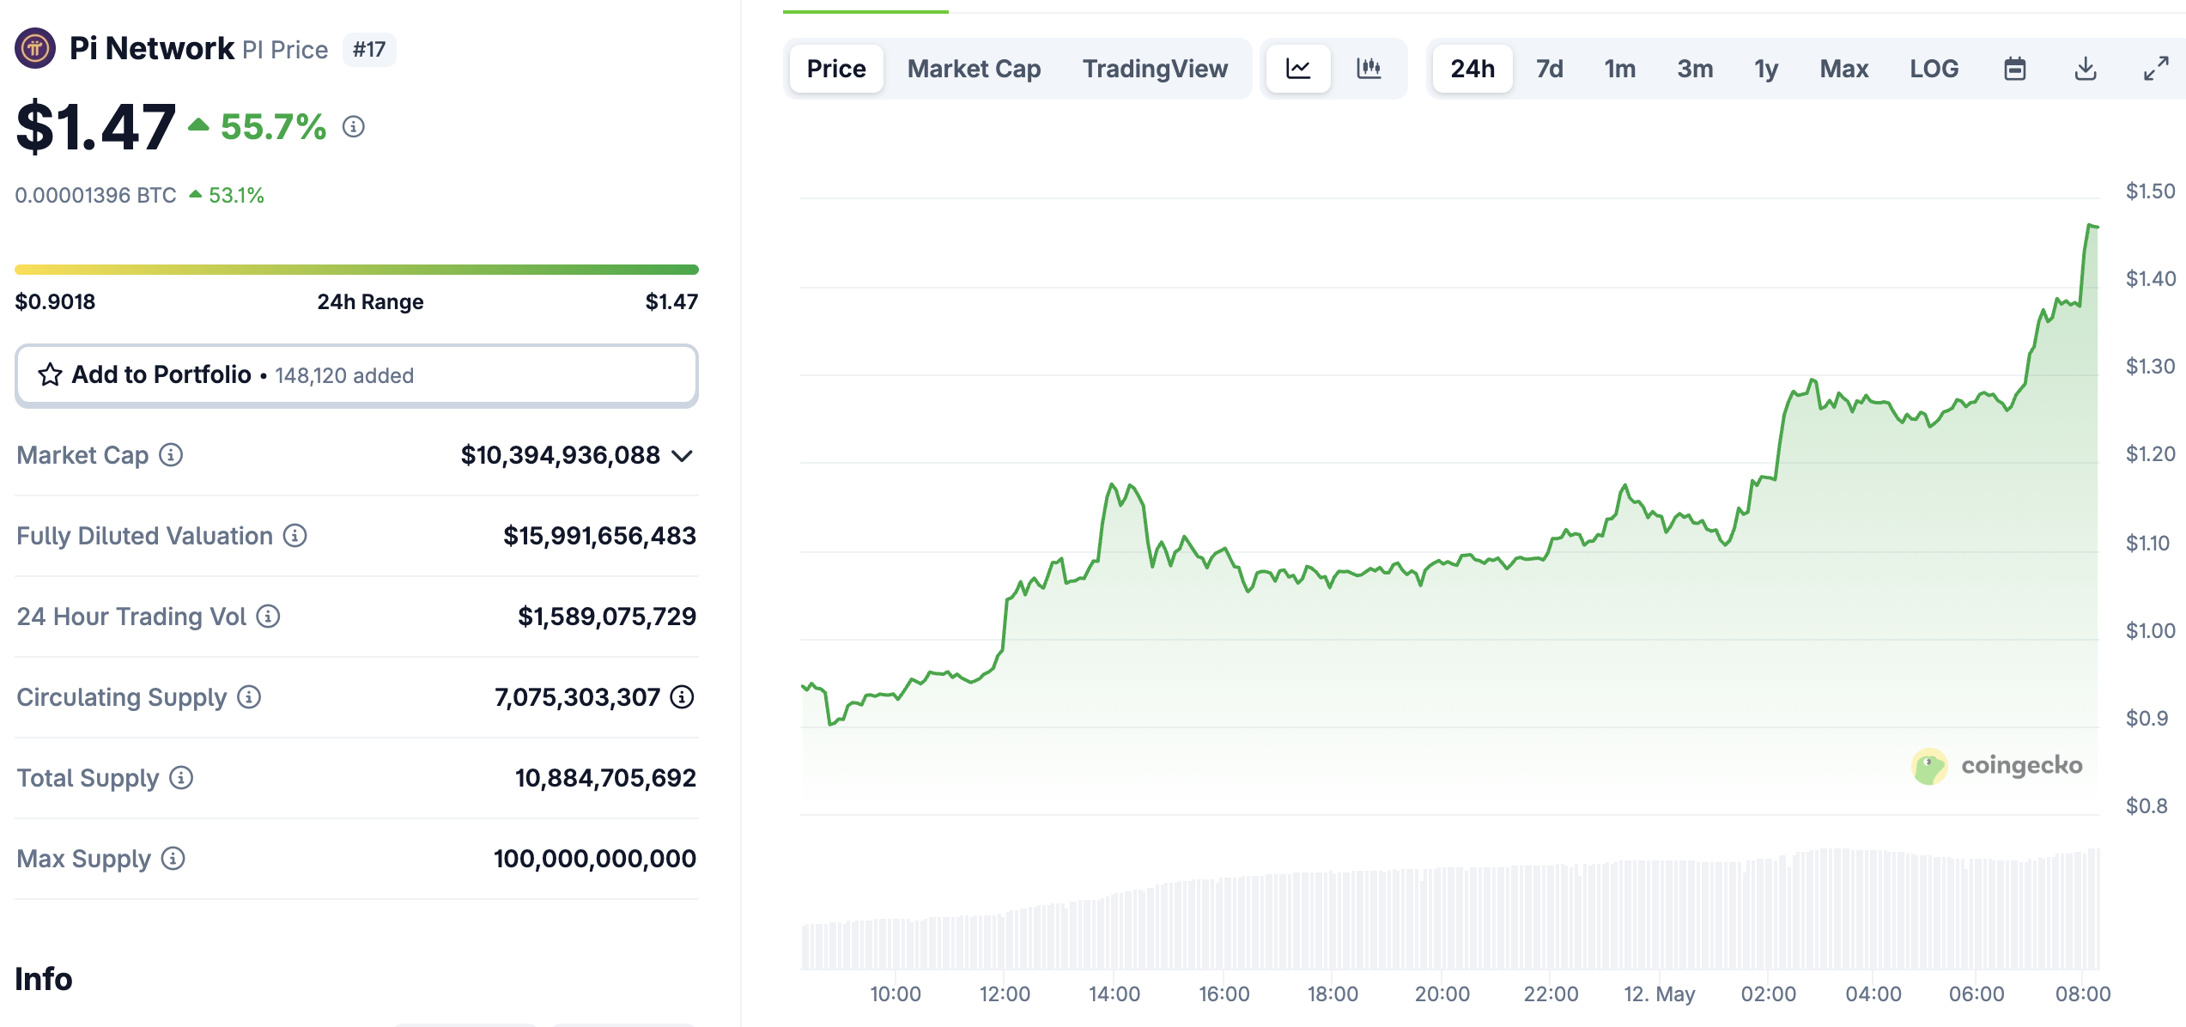Click the star icon in Add to Portfolio
Image resolution: width=2186 pixels, height=1027 pixels.
click(x=50, y=374)
